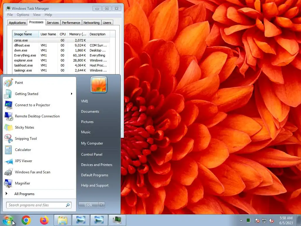The height and width of the screenshot is (226, 301).
Task: Open the Help menu in Task Manager
Action: coord(48,15)
